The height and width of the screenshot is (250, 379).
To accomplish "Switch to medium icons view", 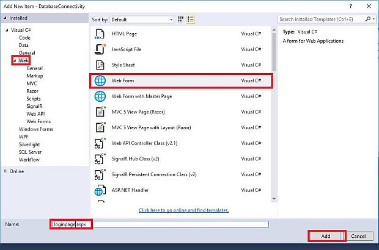I will click(180, 20).
